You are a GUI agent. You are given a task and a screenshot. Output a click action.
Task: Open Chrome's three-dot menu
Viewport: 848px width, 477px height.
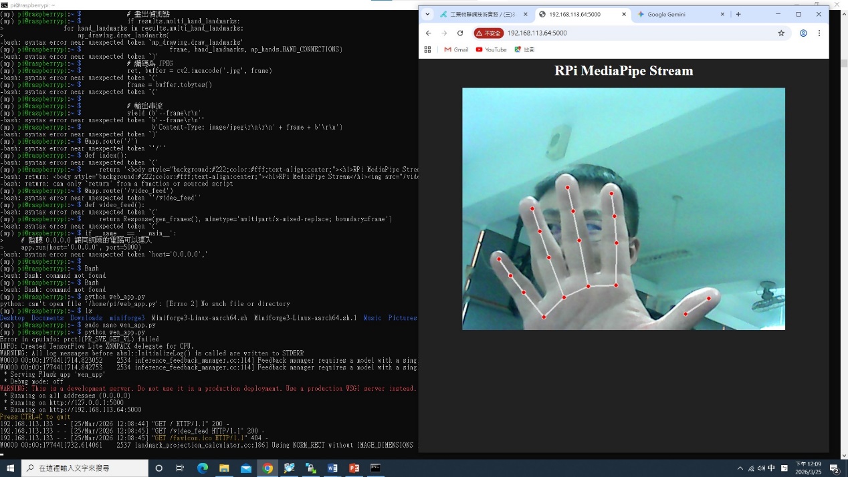tap(819, 33)
